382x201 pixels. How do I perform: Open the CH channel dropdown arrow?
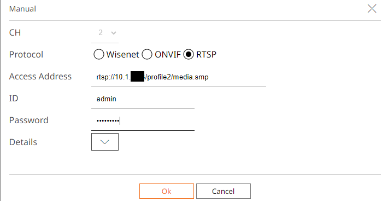coord(114,33)
